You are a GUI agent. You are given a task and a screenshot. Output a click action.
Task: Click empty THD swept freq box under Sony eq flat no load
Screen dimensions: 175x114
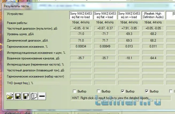[x=81, y=83]
